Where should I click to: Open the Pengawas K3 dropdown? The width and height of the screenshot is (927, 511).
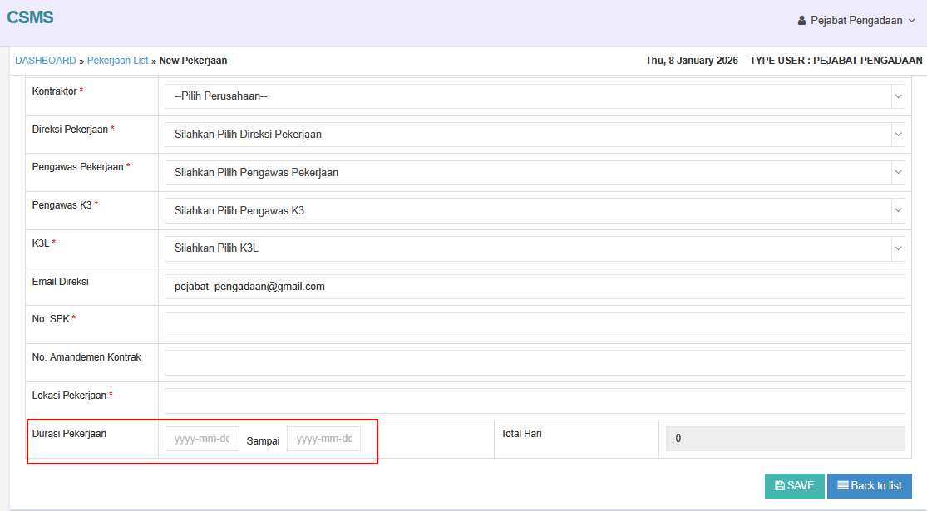[x=534, y=210]
